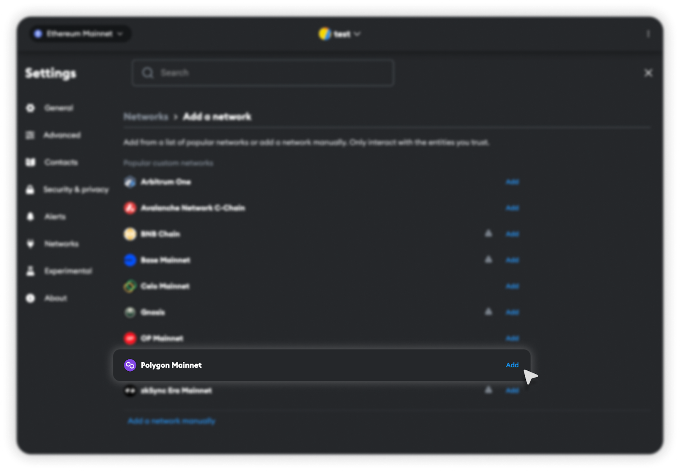Click the settings Search field

click(x=263, y=73)
